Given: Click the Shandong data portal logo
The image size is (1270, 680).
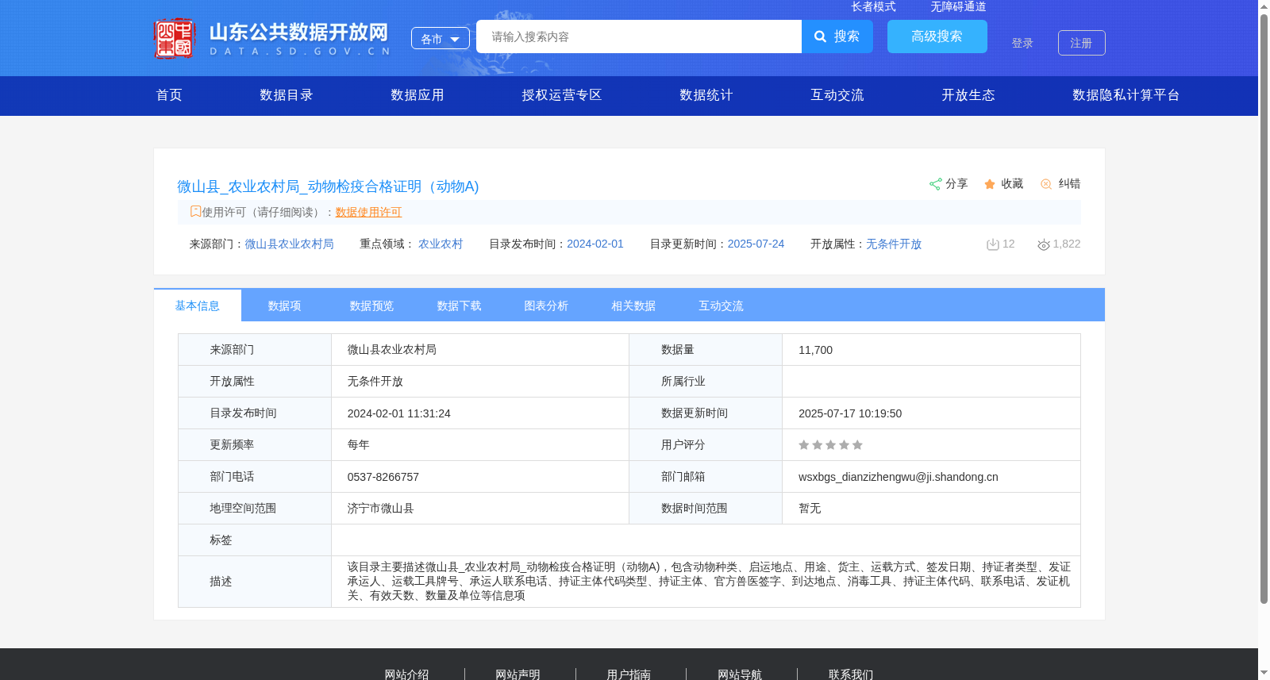Looking at the screenshot, I should tap(272, 39).
